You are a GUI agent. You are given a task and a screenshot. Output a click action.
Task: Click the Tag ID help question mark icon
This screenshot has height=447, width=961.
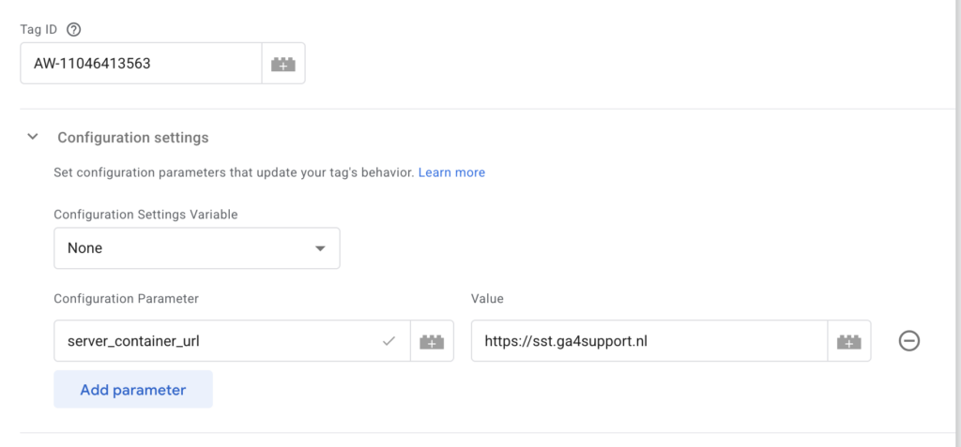point(74,29)
